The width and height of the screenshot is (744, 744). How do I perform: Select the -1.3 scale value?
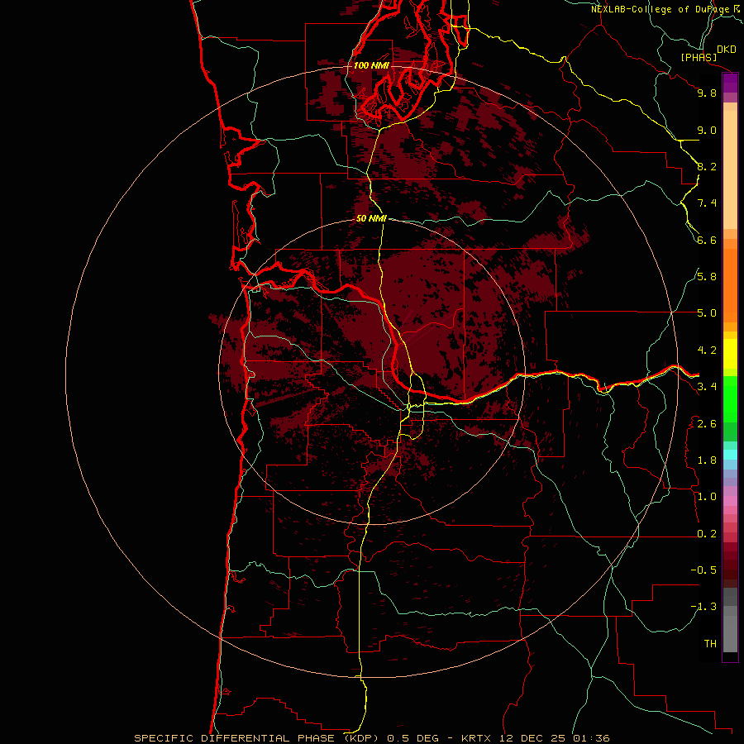point(703,607)
